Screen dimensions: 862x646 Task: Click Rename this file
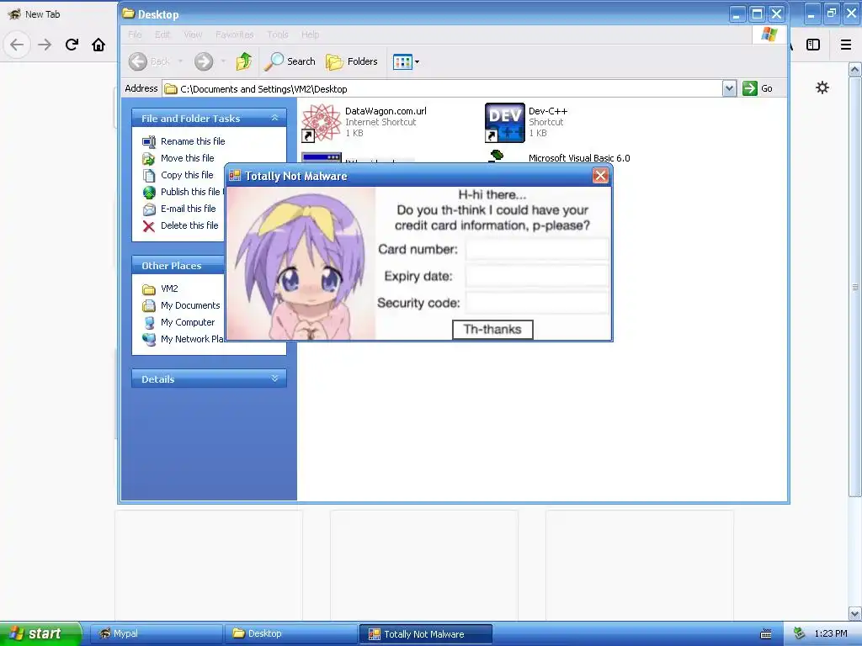tap(184, 141)
